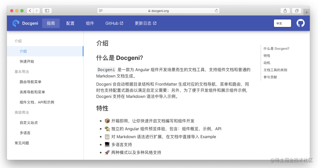Open the 中文 language selector
Viewport: 318px width, 168px height.
[x=282, y=23]
